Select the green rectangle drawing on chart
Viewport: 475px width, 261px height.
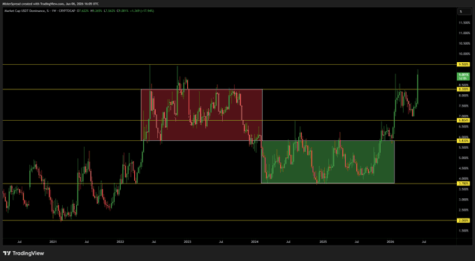coord(328,162)
